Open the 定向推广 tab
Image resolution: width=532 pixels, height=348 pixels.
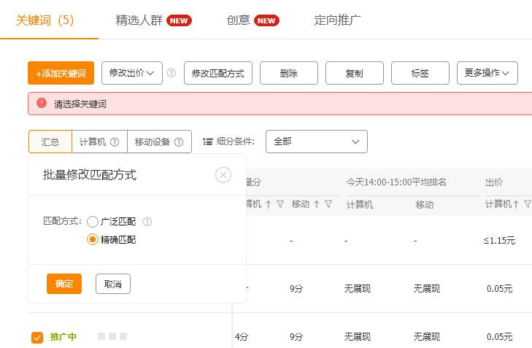coord(338,20)
